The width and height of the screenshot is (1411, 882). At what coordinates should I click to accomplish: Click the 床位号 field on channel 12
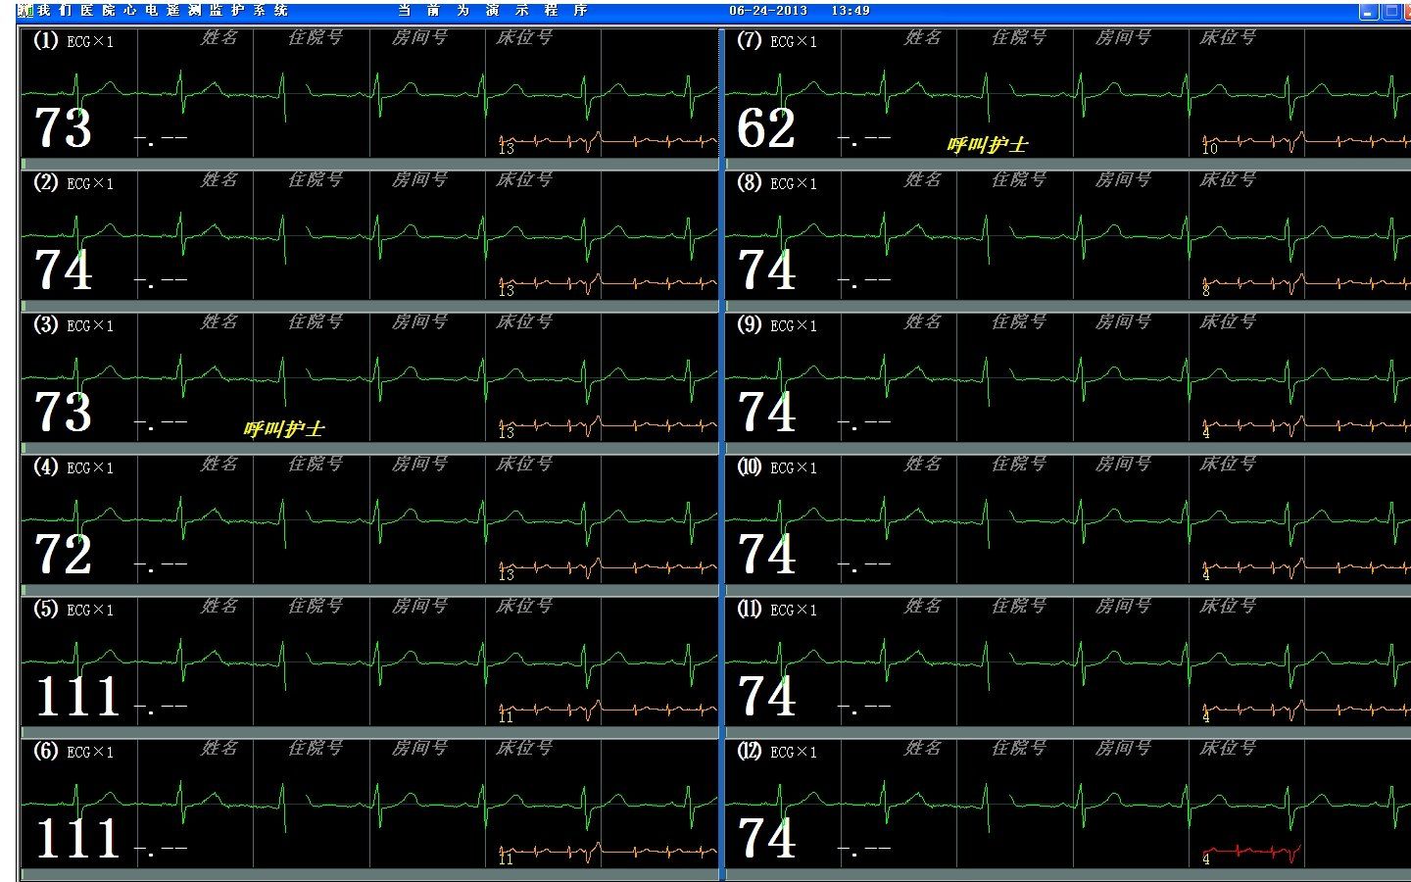[x=1228, y=748]
